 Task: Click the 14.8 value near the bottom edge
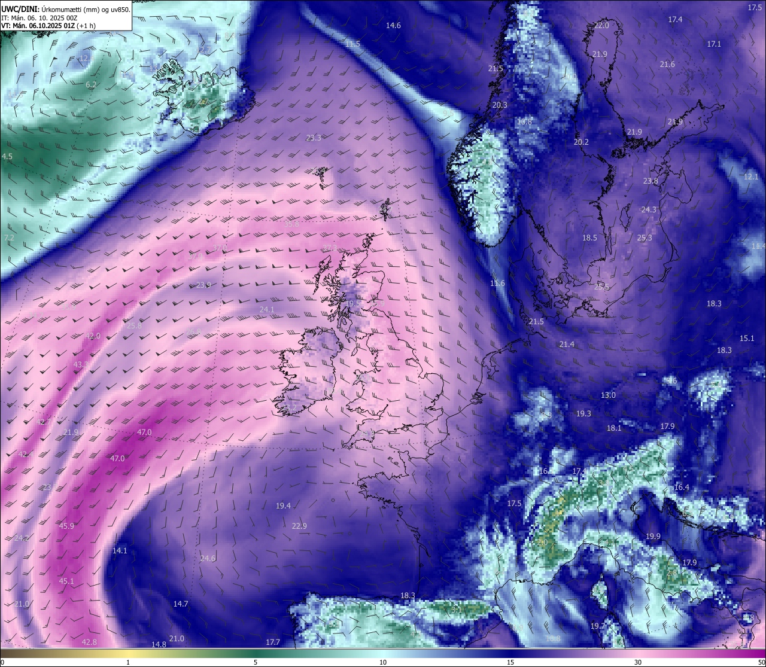pyautogui.click(x=159, y=645)
